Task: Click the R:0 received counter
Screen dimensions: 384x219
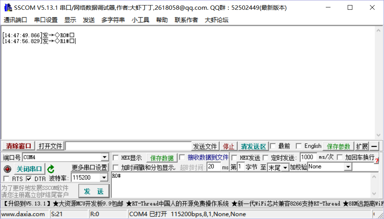Action: click(x=95, y=214)
